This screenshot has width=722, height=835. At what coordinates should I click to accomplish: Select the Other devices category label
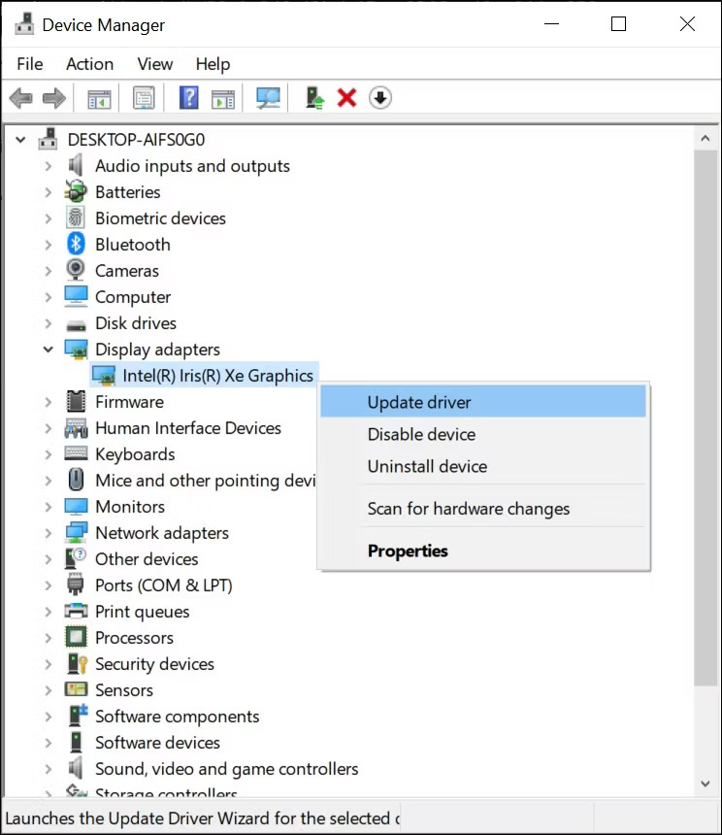[147, 559]
